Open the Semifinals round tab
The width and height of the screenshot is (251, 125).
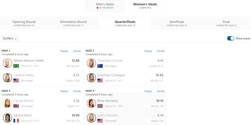tap(177, 23)
